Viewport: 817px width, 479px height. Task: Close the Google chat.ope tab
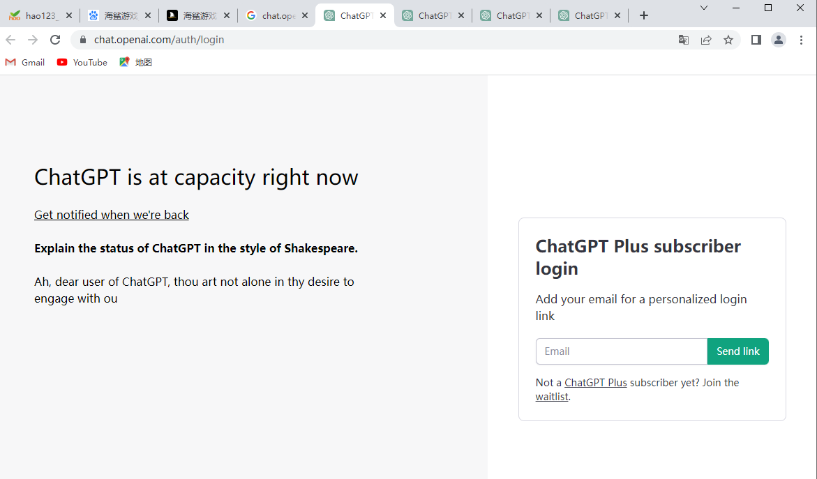coord(305,15)
